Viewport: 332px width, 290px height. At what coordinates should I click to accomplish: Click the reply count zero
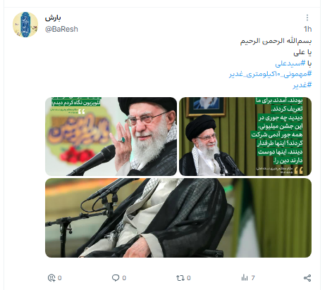tap(124, 278)
